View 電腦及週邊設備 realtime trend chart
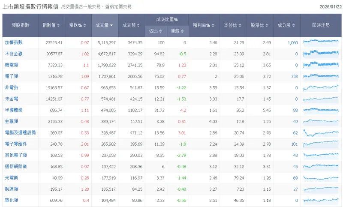 tap(321, 133)
